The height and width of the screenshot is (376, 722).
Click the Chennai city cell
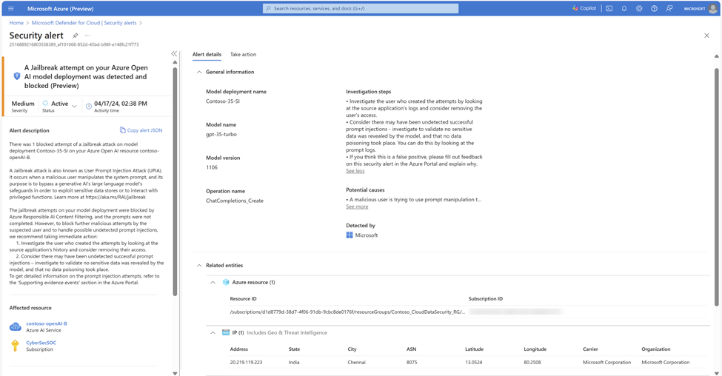[356, 362]
